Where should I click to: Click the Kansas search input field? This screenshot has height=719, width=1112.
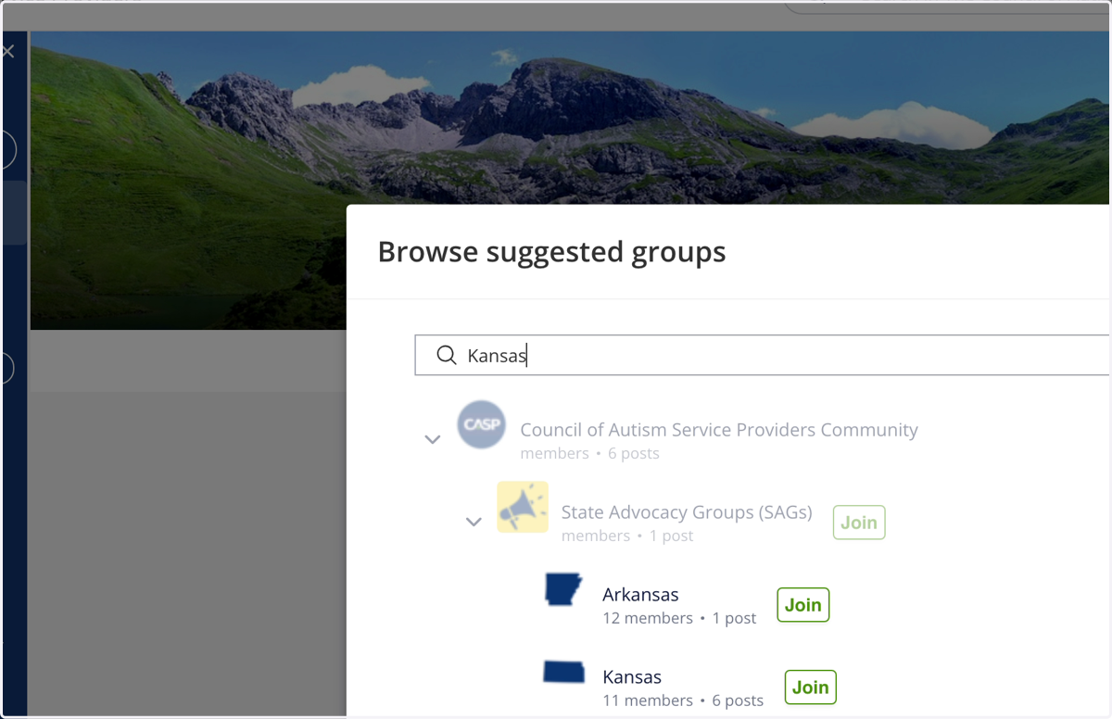[x=762, y=356]
